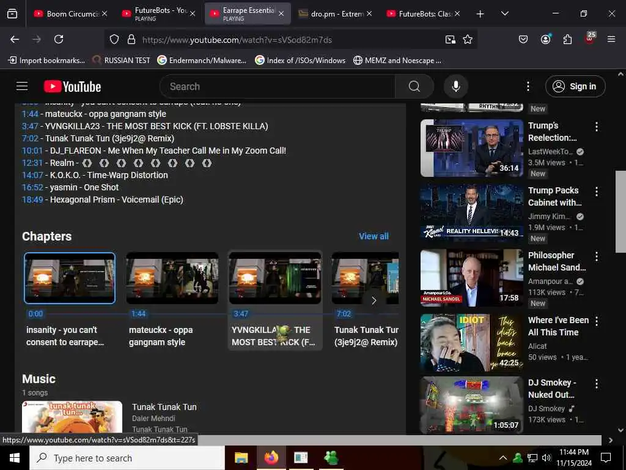Bookmark this page with the star icon
Viewport: 626px width, 470px height.
[x=468, y=40]
